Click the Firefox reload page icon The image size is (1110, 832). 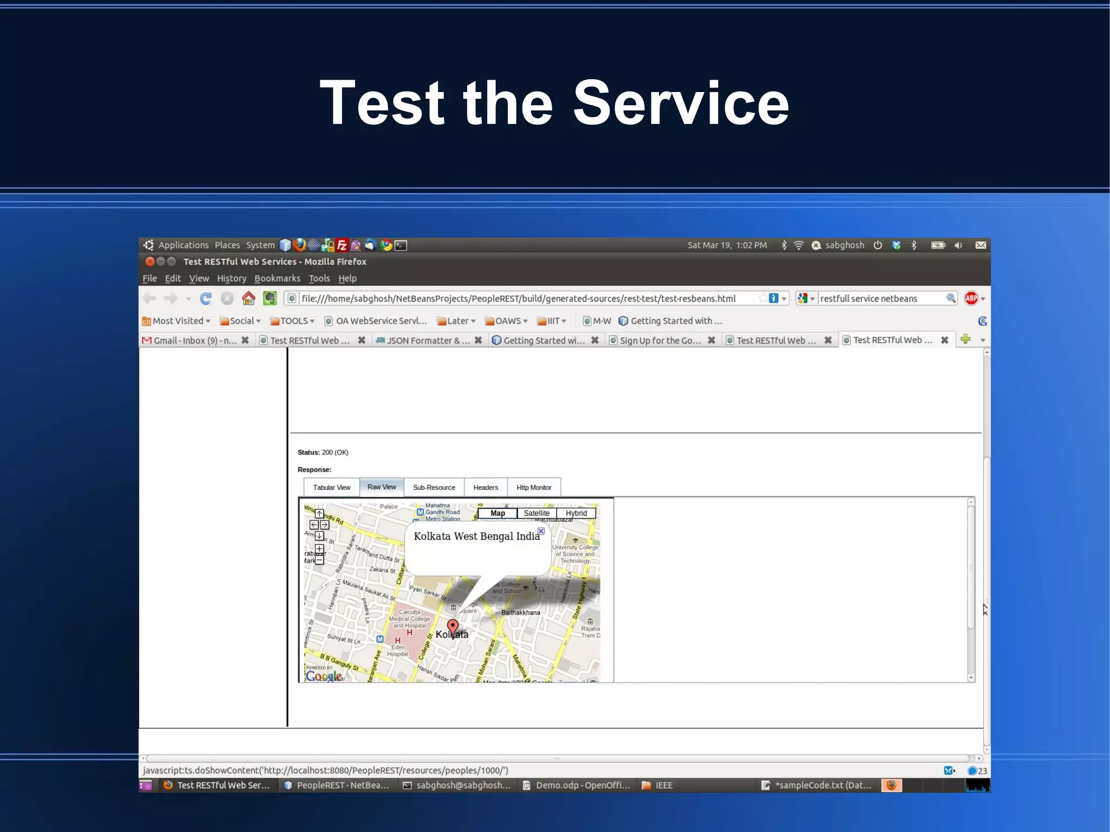coord(205,299)
